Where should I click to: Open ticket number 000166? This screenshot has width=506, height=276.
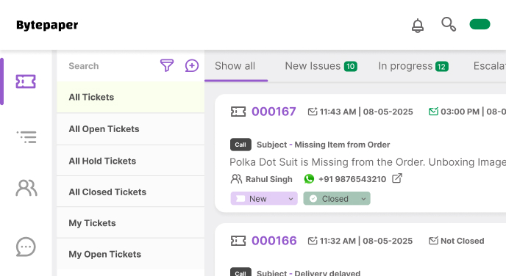[274, 241]
